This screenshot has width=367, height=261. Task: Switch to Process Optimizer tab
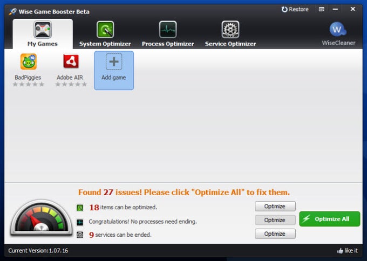tap(168, 34)
